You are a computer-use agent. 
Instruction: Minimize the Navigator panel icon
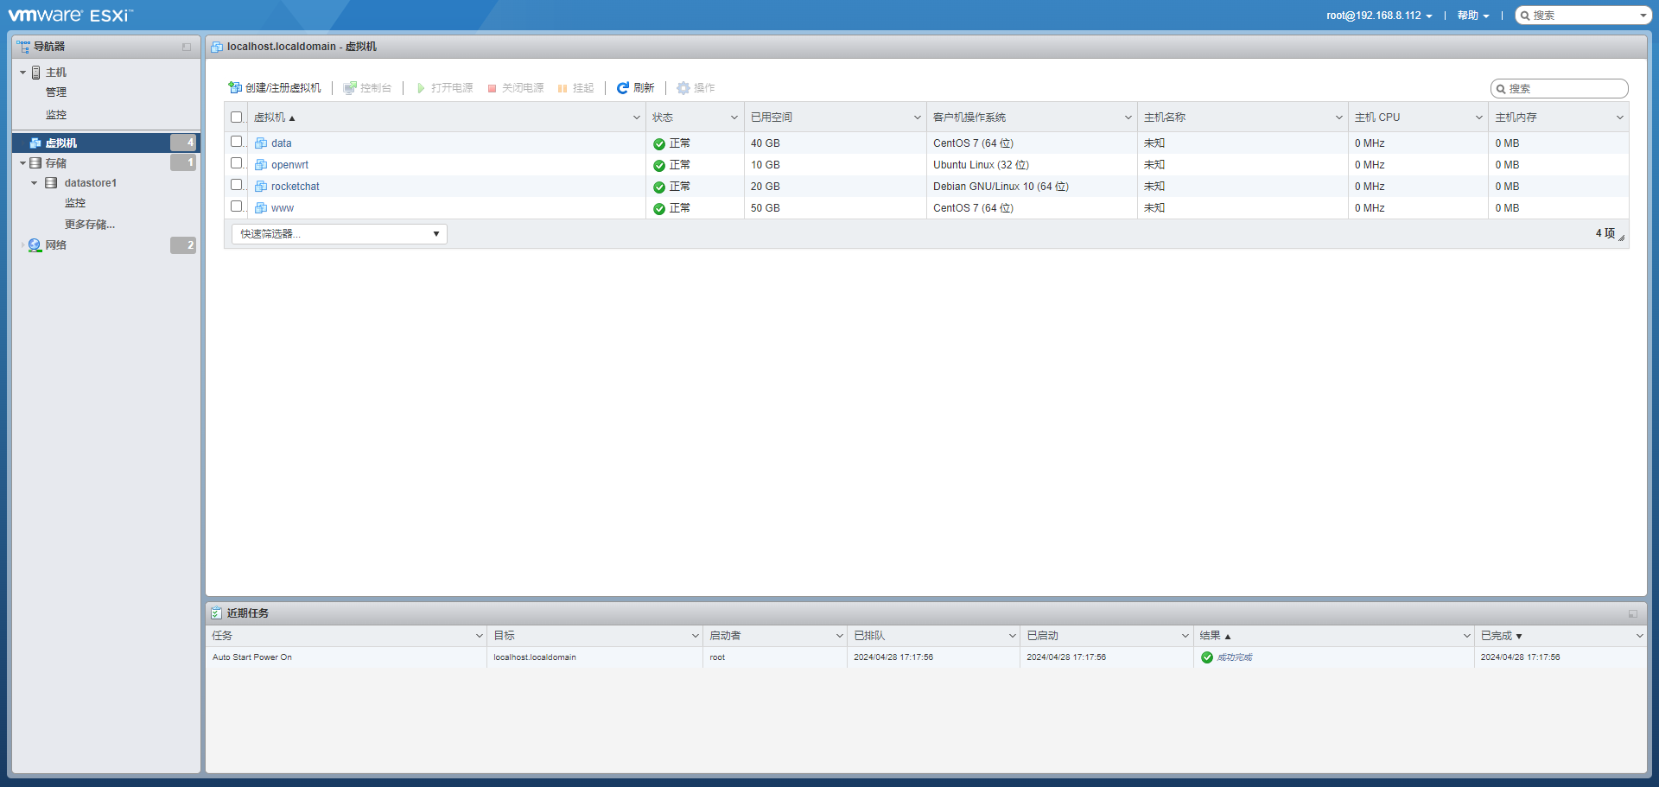pos(187,47)
